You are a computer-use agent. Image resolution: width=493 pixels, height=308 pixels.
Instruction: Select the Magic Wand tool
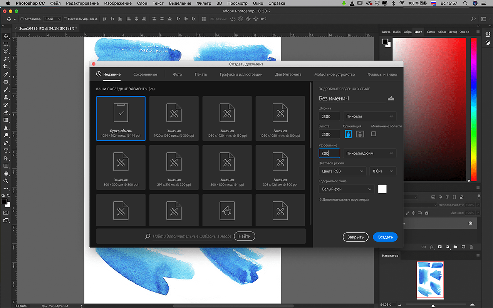point(6,59)
